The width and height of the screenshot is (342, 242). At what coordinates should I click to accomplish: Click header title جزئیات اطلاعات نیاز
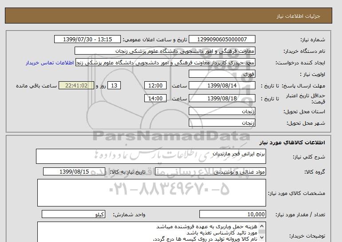[298, 16]
